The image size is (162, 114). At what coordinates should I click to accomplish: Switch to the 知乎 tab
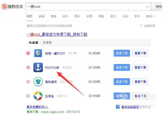click(x=65, y=16)
